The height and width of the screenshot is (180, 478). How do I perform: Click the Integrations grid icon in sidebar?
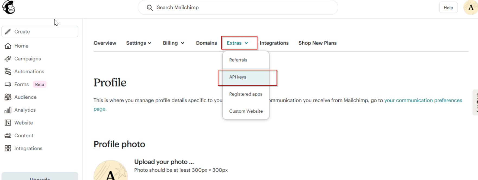(8, 148)
